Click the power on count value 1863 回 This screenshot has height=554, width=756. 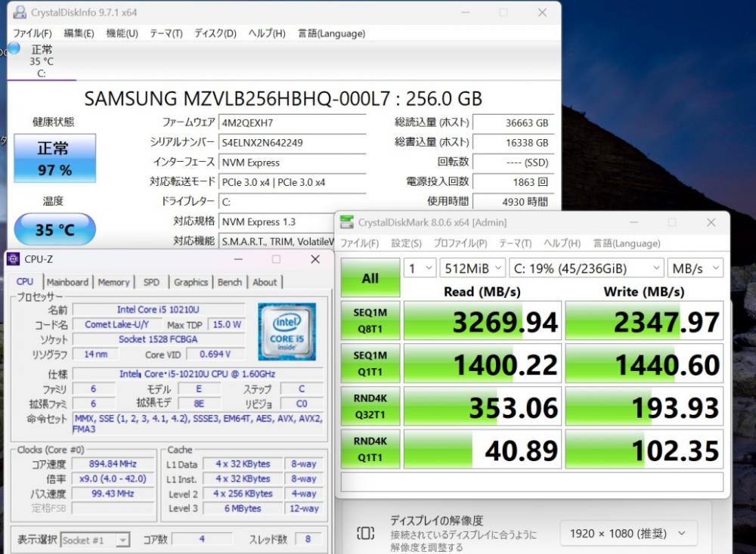coord(513,182)
